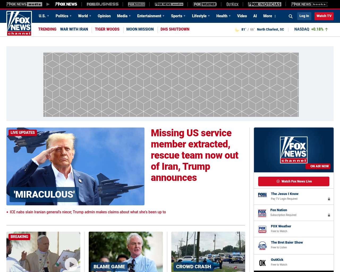Open the search magnifier icon
Image resolution: width=340 pixels, height=272 pixels.
(x=291, y=16)
